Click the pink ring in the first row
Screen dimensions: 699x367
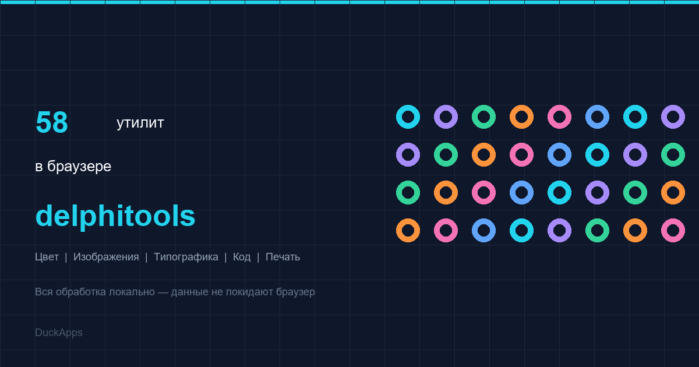pyautogui.click(x=559, y=117)
